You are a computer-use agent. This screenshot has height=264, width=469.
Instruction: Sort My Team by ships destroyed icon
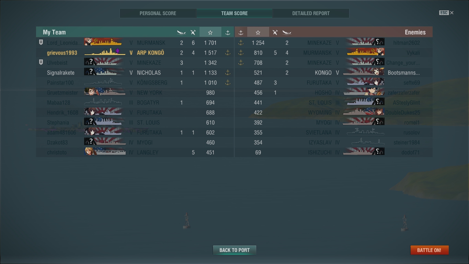tap(181, 32)
